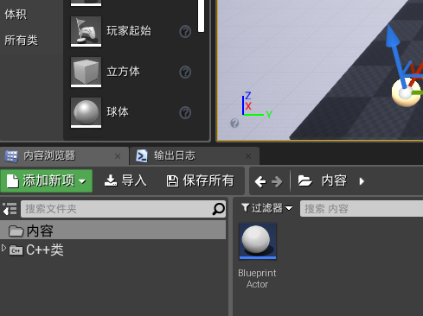Toggle the sources panel list icon
The height and width of the screenshot is (316, 423).
pyautogui.click(x=10, y=209)
